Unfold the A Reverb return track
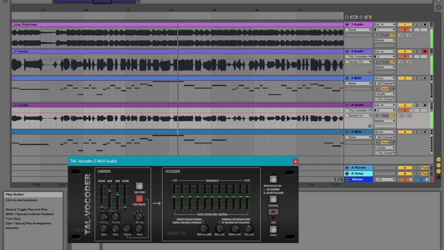444x250 pixels. pos(347,168)
